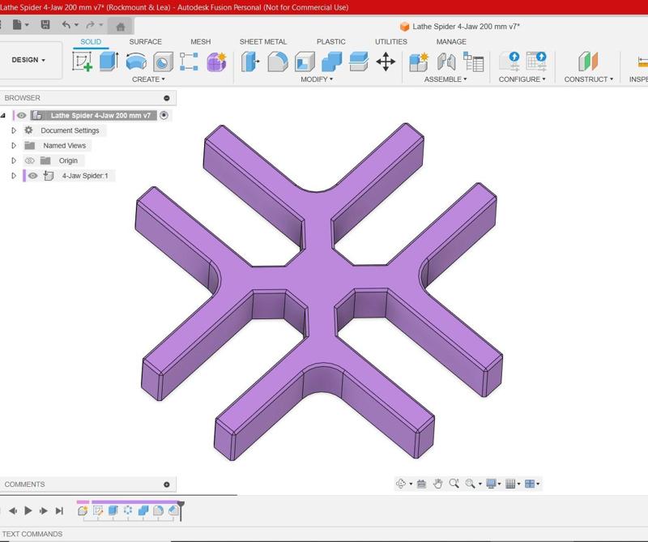
Task: Collapse the Browser panel
Action: pos(167,98)
